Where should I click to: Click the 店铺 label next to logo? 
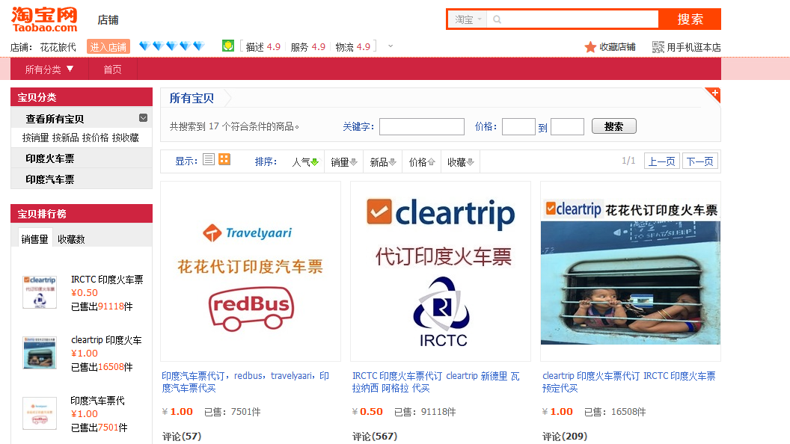pyautogui.click(x=108, y=20)
